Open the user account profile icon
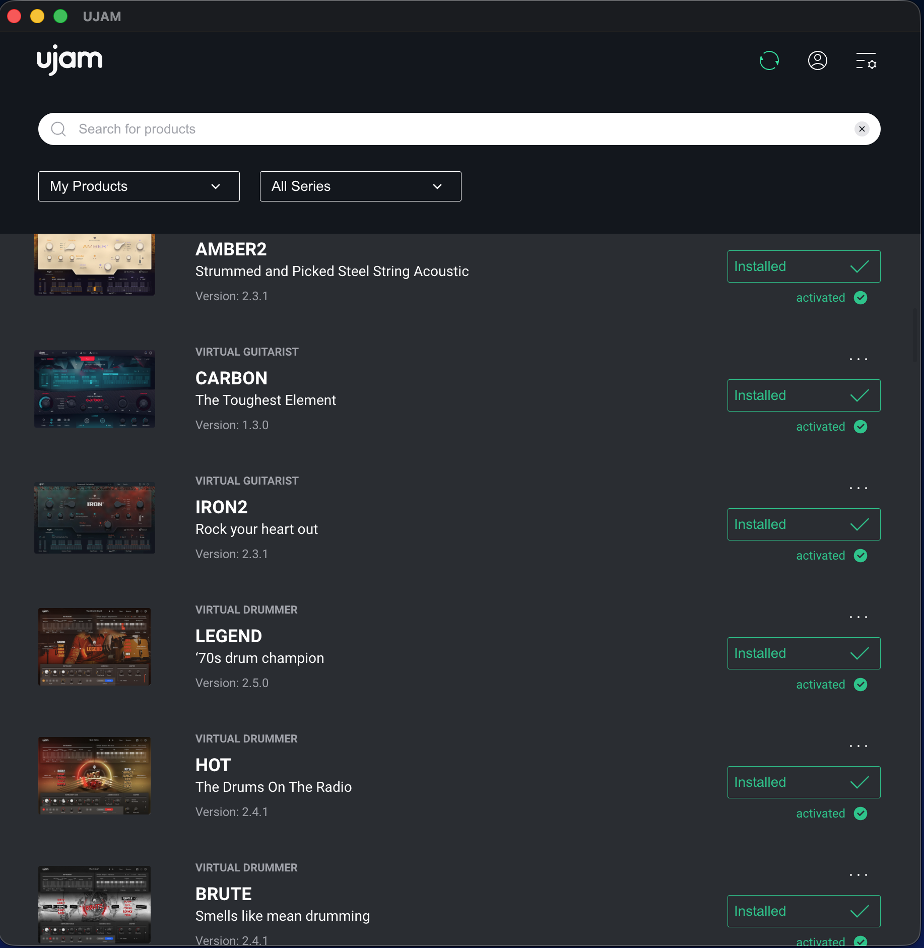This screenshot has height=948, width=924. point(818,61)
